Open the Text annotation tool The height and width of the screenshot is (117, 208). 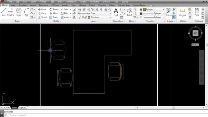[x=116, y=12]
